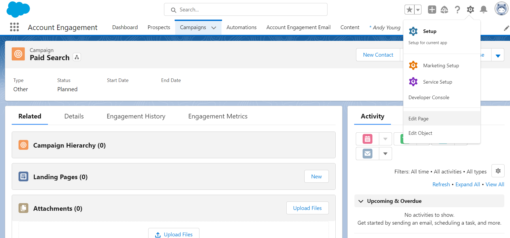Select the Activity tab
510x238 pixels.
[x=372, y=116]
